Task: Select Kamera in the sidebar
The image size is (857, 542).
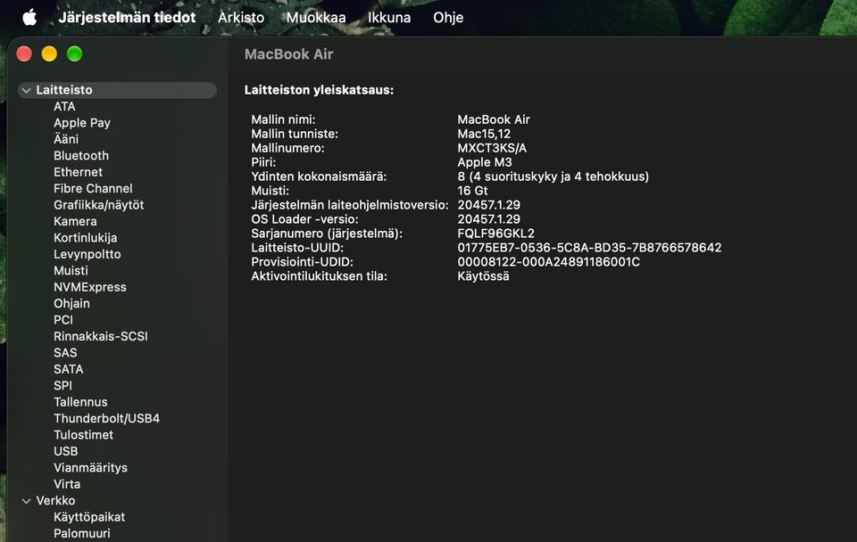Action: coord(75,221)
